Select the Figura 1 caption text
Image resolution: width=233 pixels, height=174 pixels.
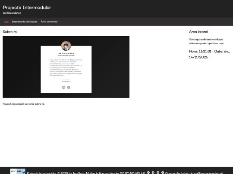click(24, 104)
